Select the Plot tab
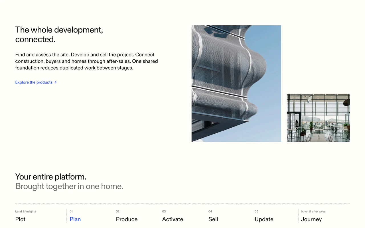 click(x=20, y=219)
